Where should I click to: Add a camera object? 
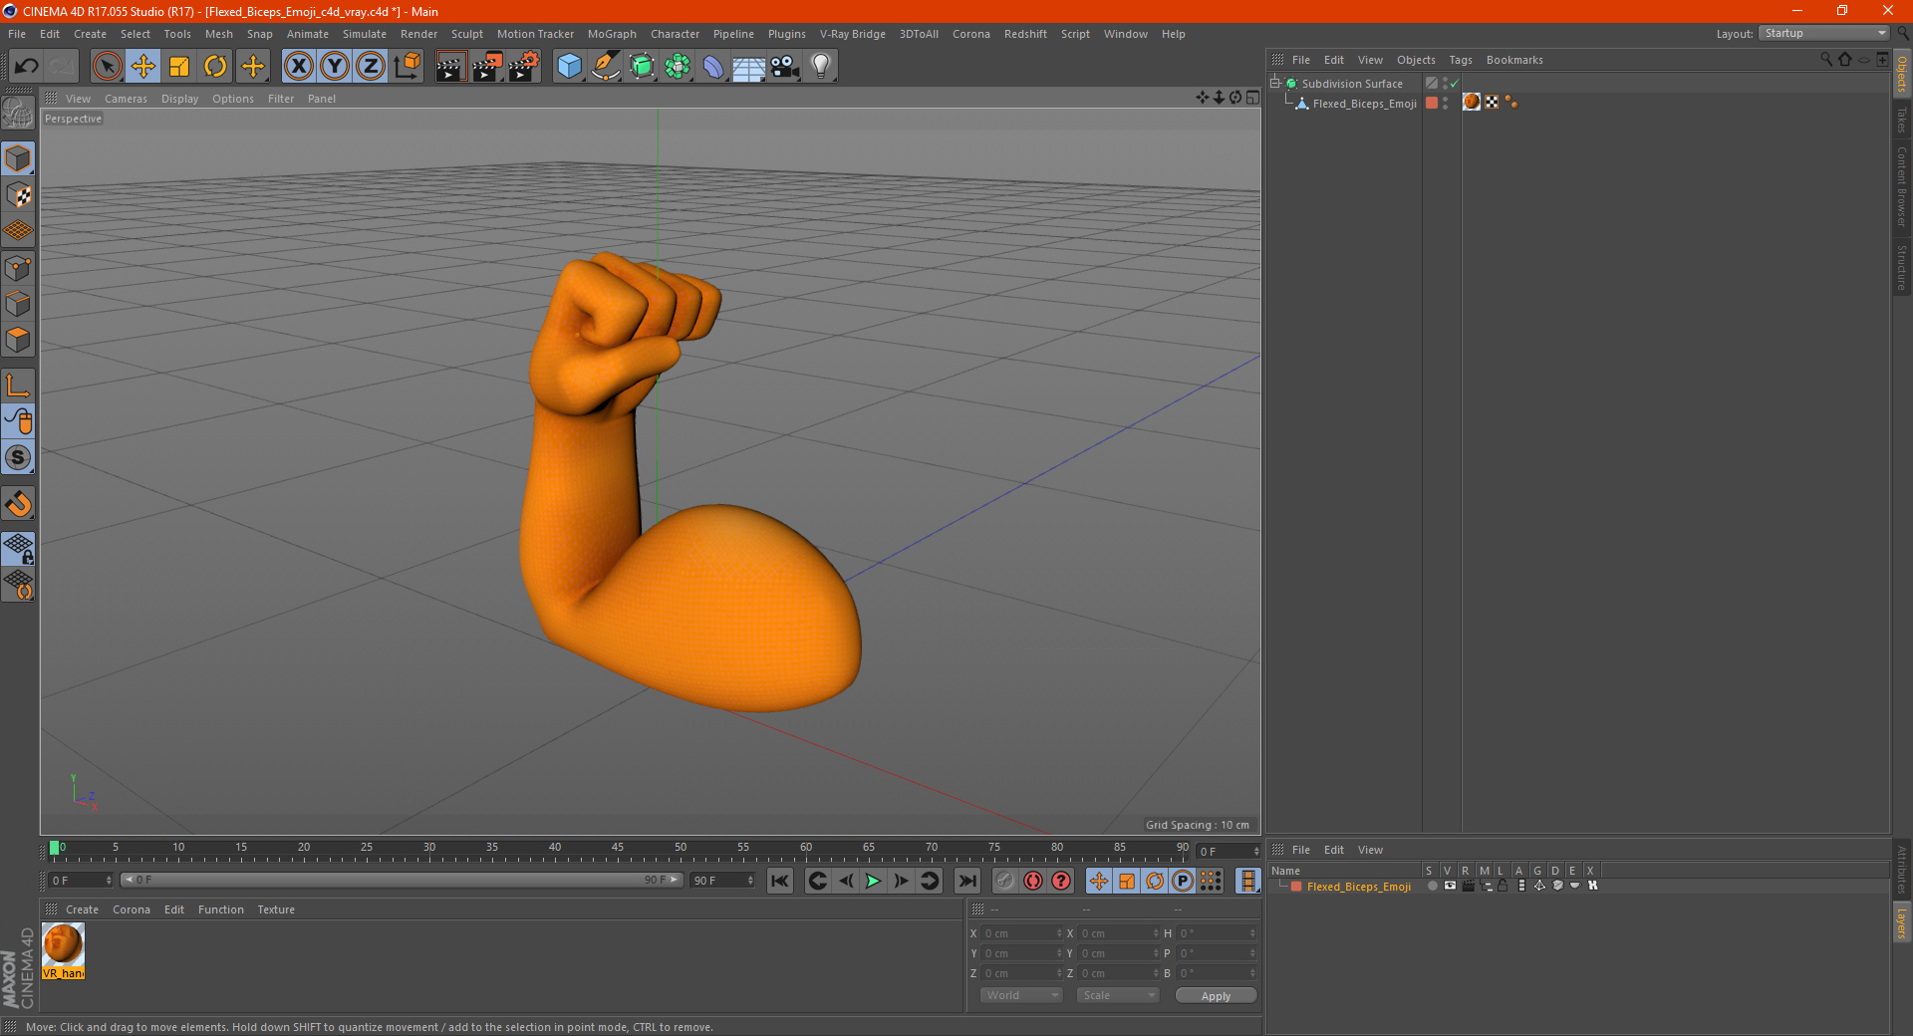pyautogui.click(x=785, y=67)
